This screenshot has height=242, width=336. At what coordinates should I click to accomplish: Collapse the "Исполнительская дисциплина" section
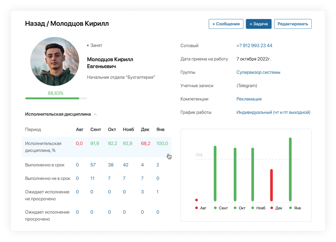coord(95,114)
